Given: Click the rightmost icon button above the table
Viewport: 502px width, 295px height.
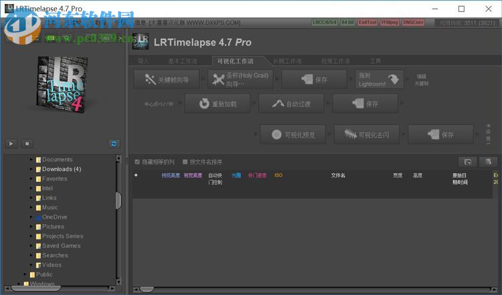Looking at the screenshot, I should tap(488, 162).
